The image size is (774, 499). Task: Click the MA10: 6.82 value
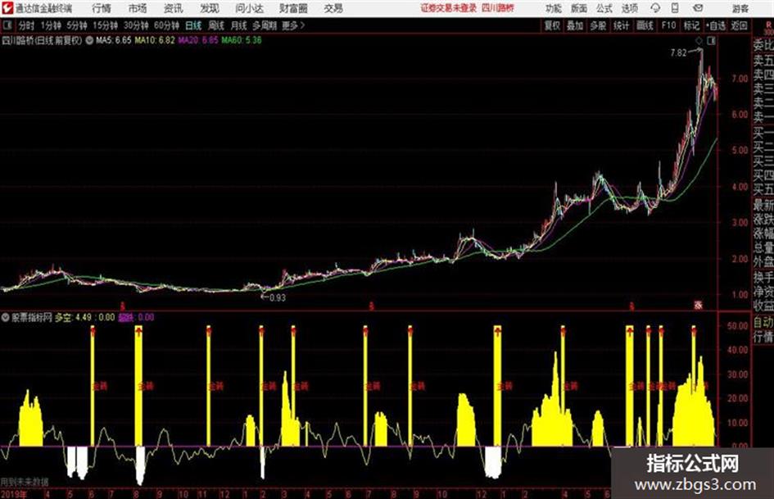(155, 40)
